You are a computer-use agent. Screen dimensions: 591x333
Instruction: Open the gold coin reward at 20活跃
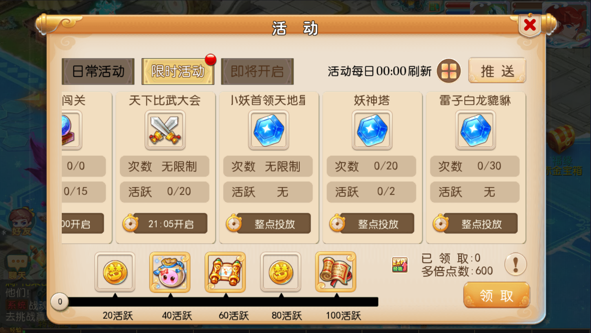[x=115, y=272]
